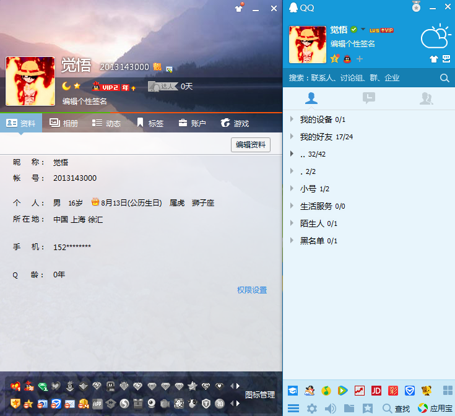Screen dimensions: 455x416
Task: Open Tencent Video play icon
Action: click(x=343, y=391)
